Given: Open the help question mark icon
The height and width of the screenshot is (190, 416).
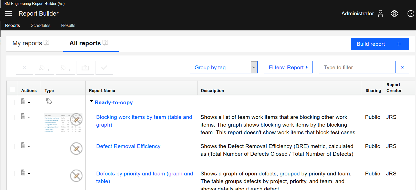Looking at the screenshot, I should (x=411, y=14).
